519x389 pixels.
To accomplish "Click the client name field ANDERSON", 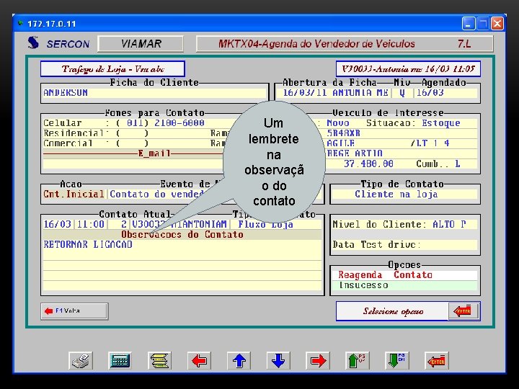I will (x=154, y=93).
